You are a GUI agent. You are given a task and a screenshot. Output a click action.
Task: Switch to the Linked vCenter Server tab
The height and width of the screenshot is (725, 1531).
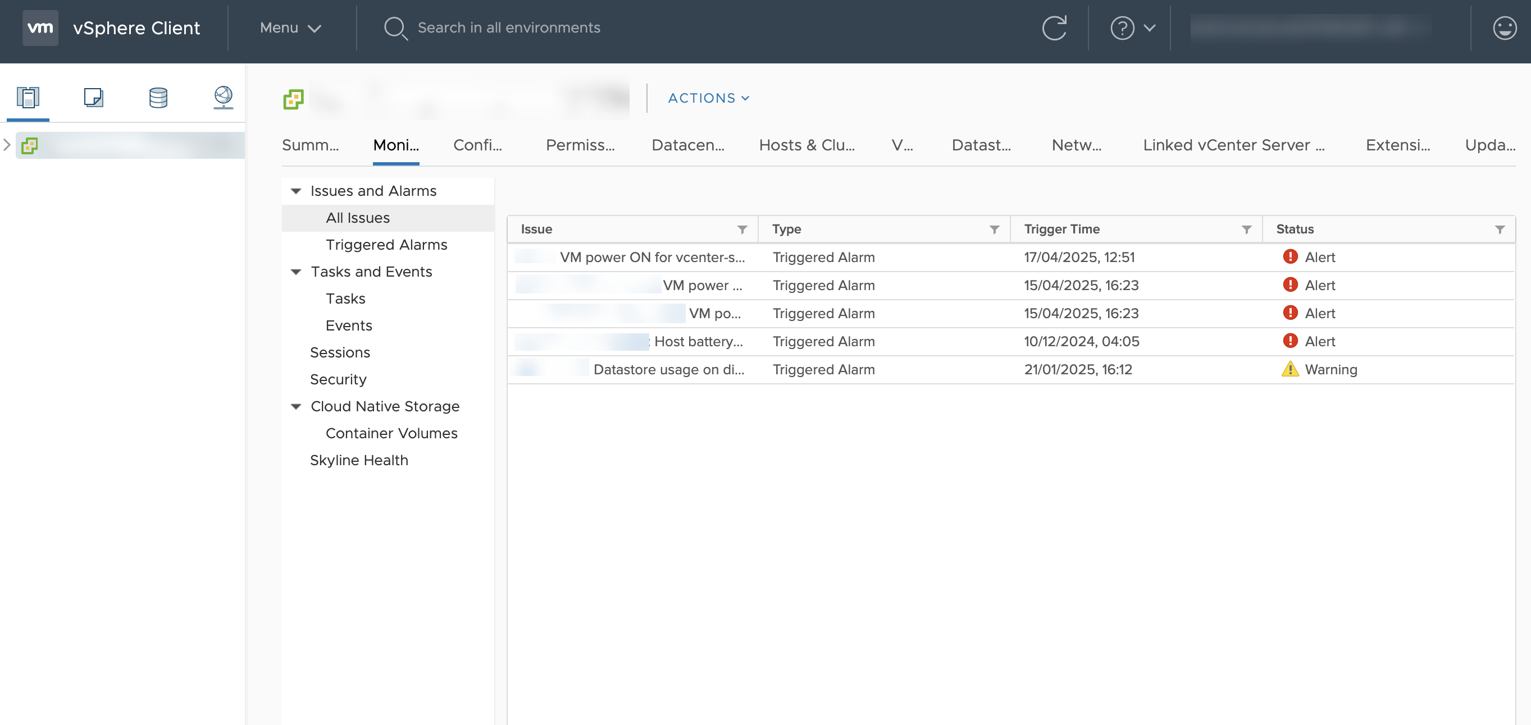click(x=1233, y=145)
